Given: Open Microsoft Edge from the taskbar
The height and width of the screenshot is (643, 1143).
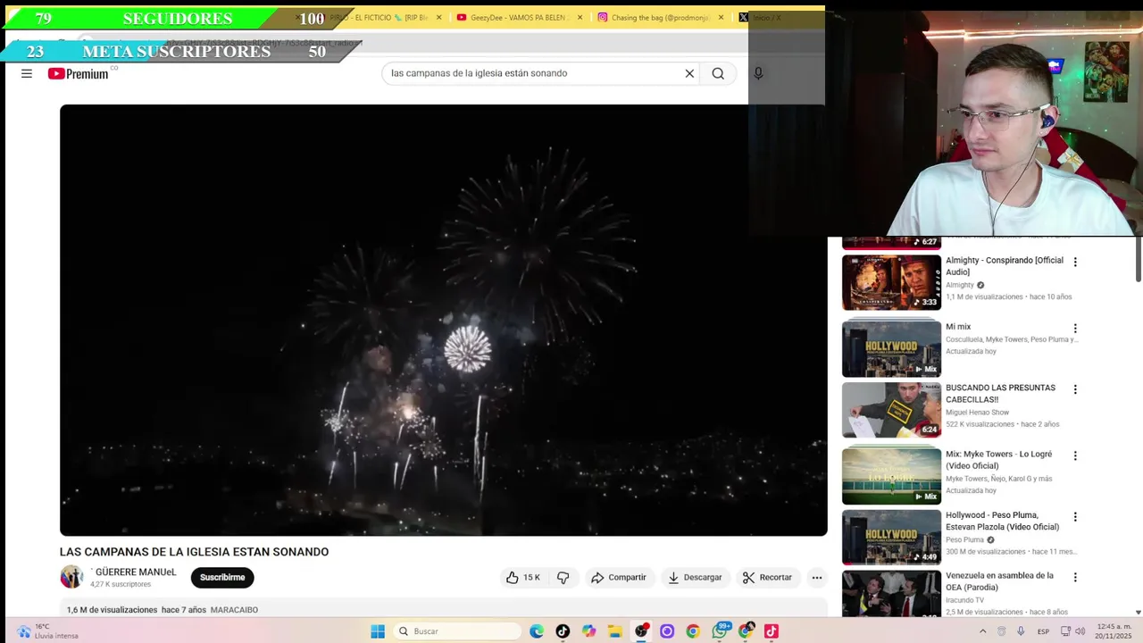Looking at the screenshot, I should 537,631.
